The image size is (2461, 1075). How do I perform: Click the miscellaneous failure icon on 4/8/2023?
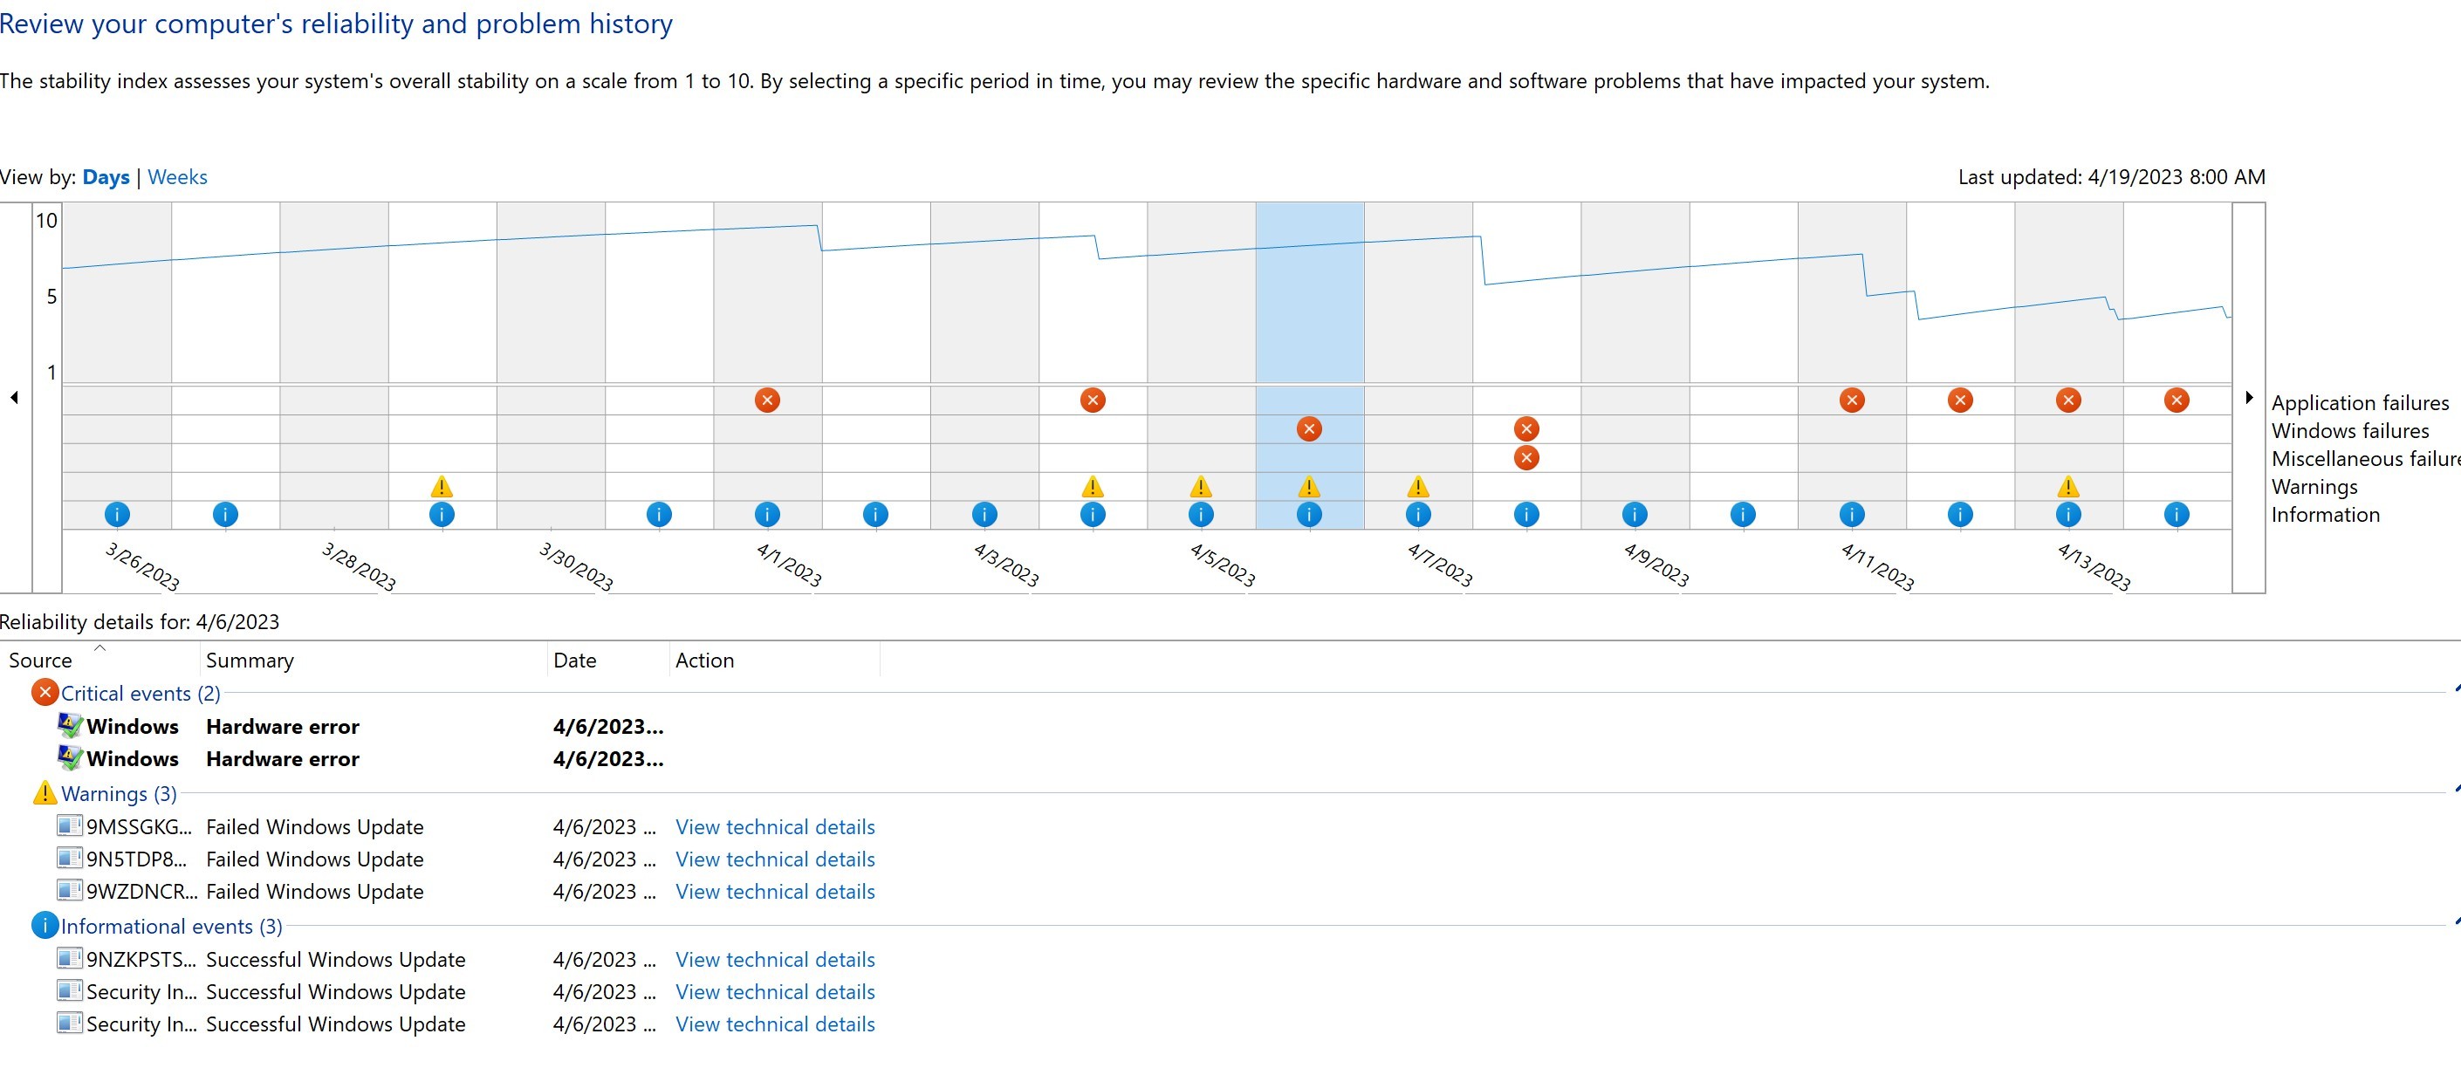tap(1526, 458)
